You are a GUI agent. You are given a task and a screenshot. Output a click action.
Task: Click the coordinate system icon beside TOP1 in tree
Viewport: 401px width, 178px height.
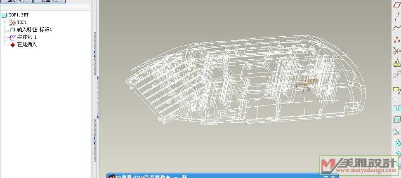[12, 23]
